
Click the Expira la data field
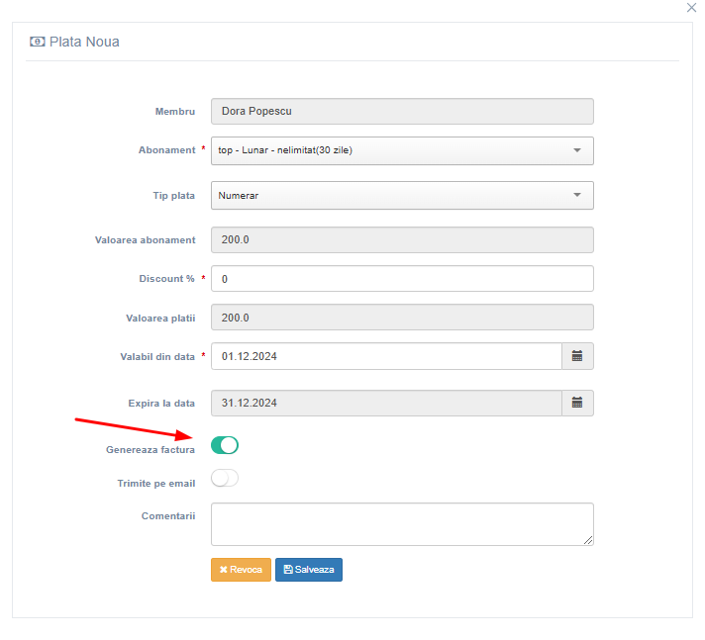[x=386, y=403]
